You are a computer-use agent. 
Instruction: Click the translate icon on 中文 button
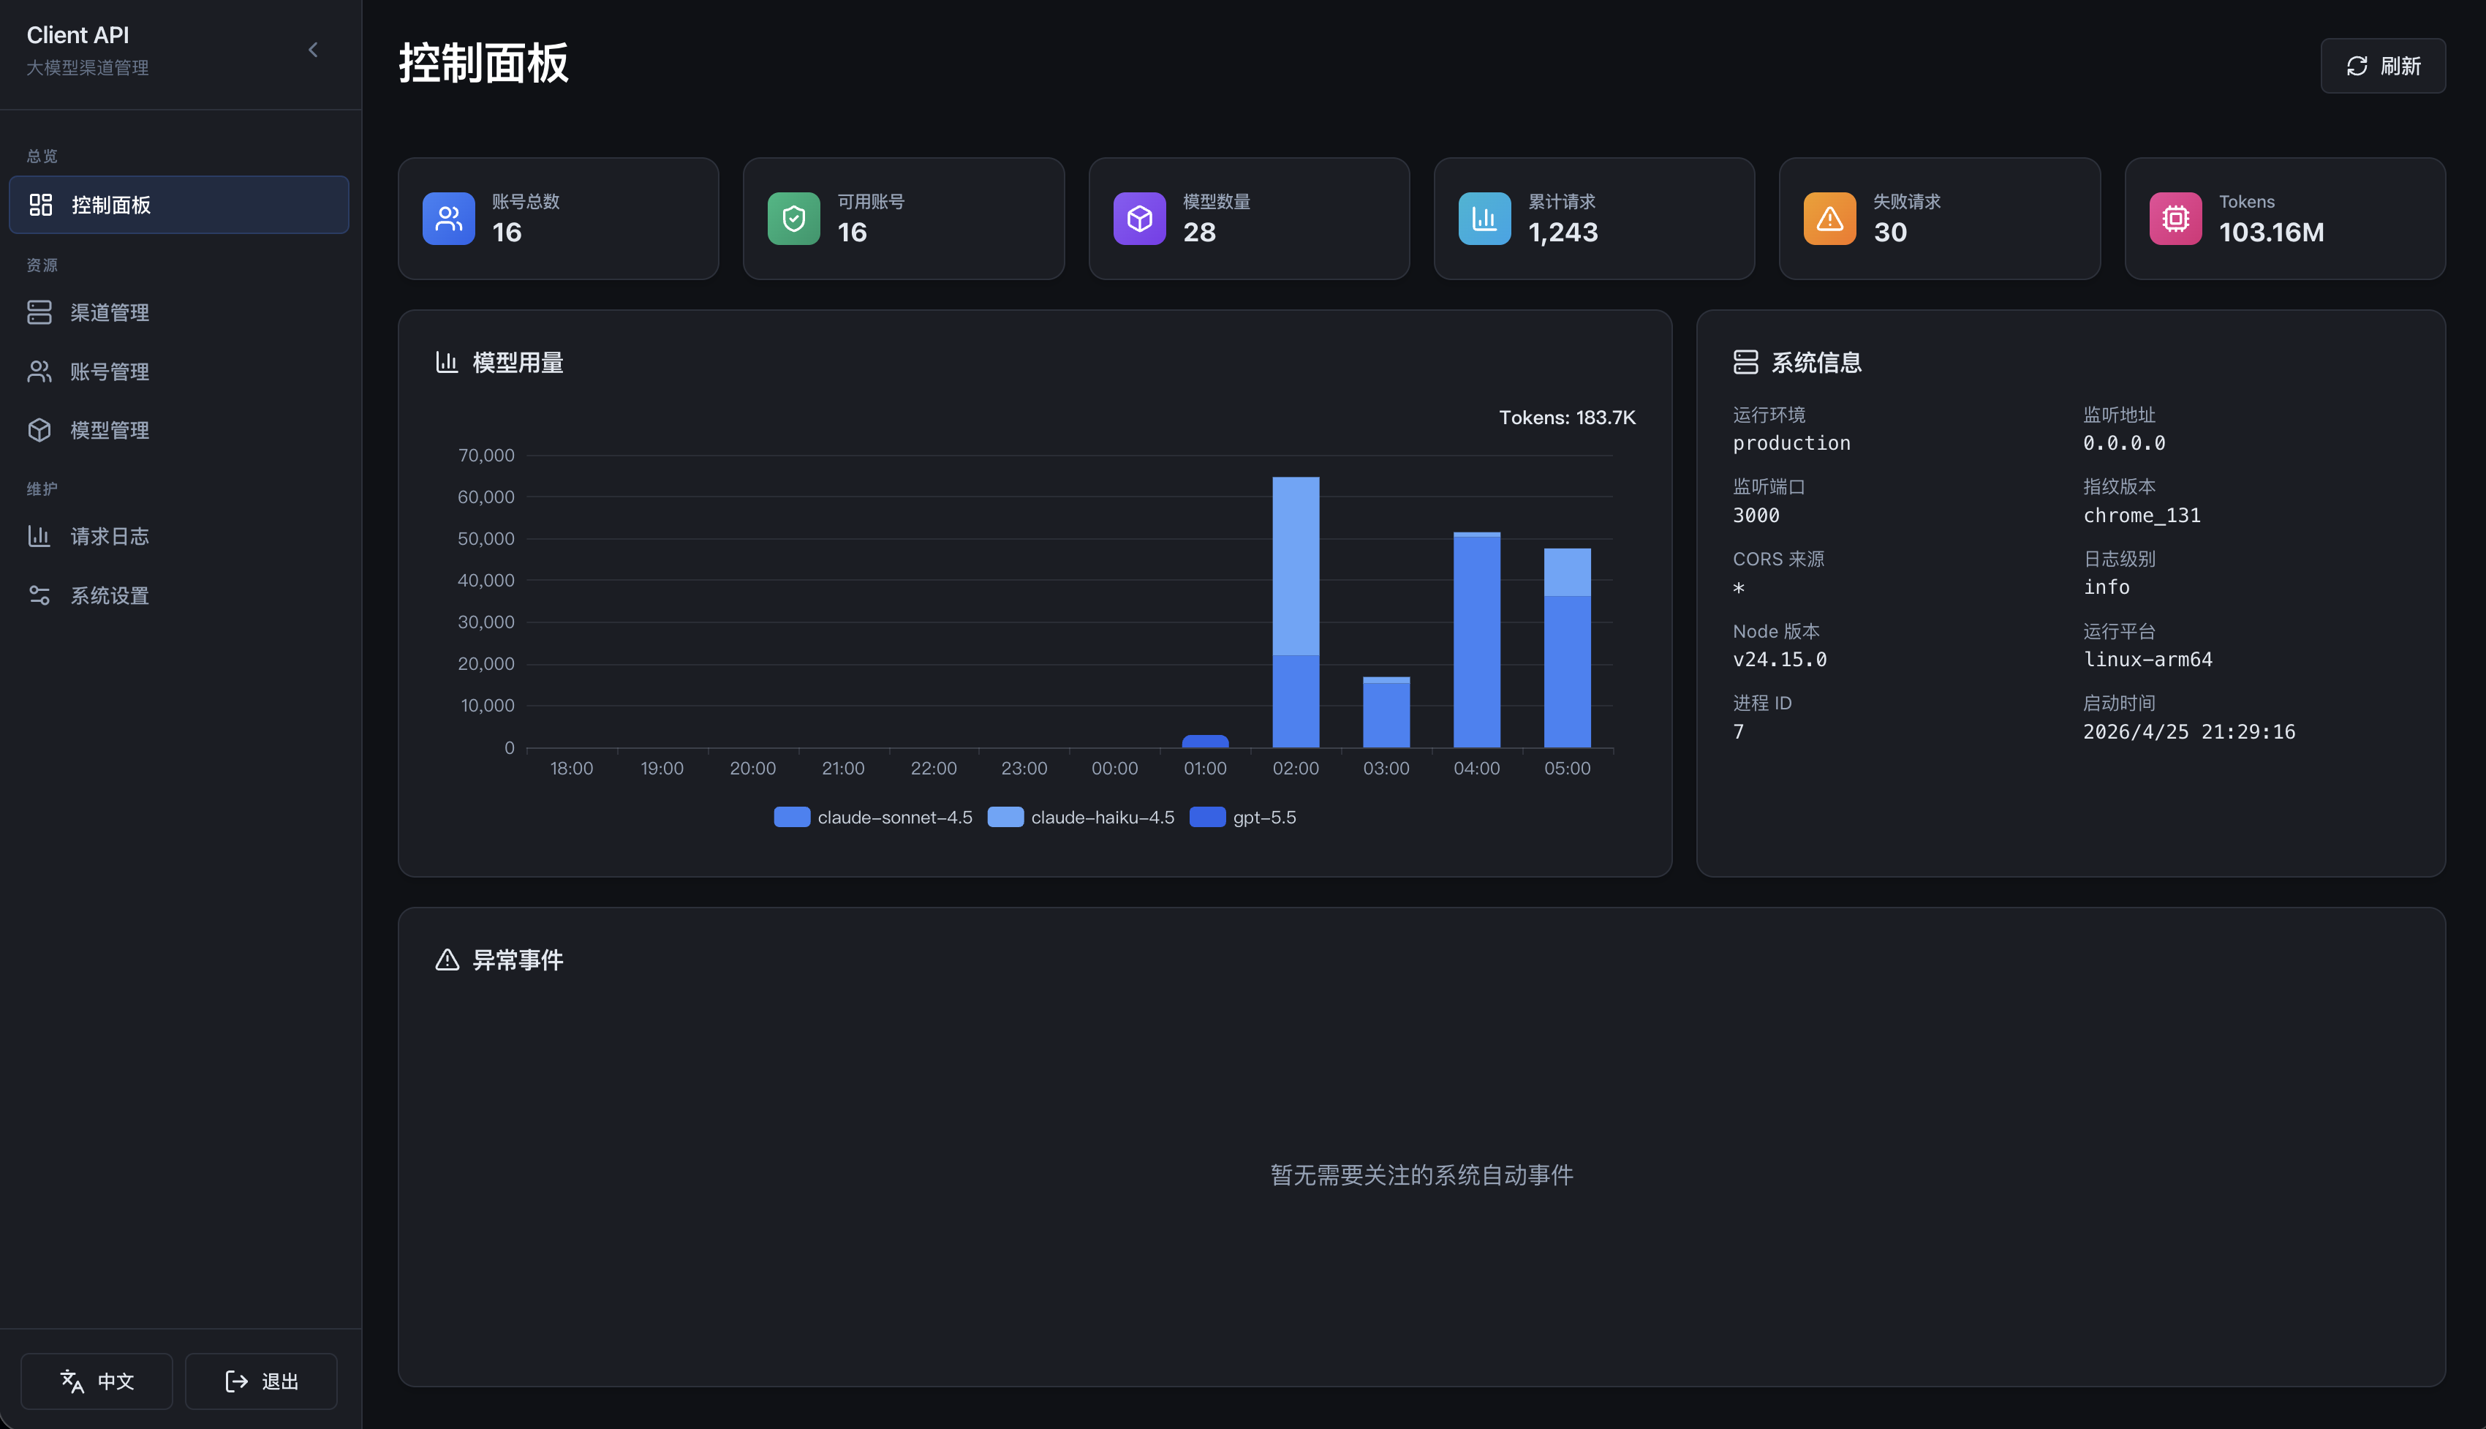click(x=72, y=1381)
